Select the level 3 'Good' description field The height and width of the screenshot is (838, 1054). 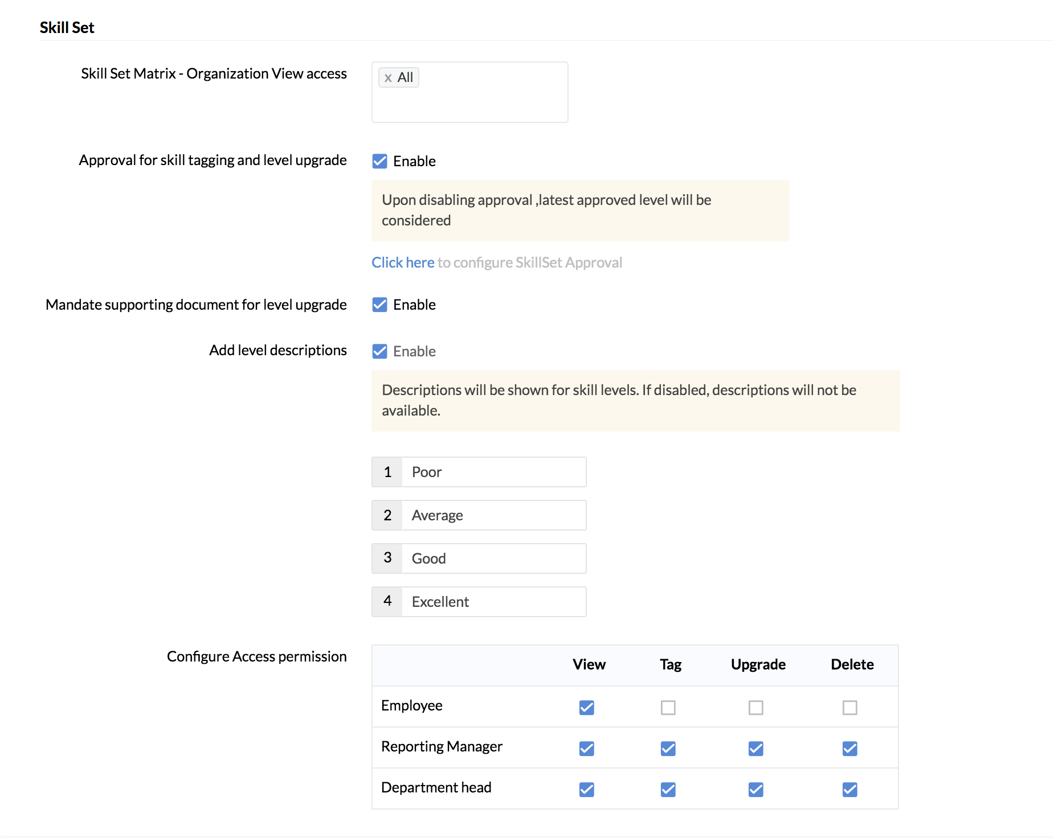click(493, 558)
